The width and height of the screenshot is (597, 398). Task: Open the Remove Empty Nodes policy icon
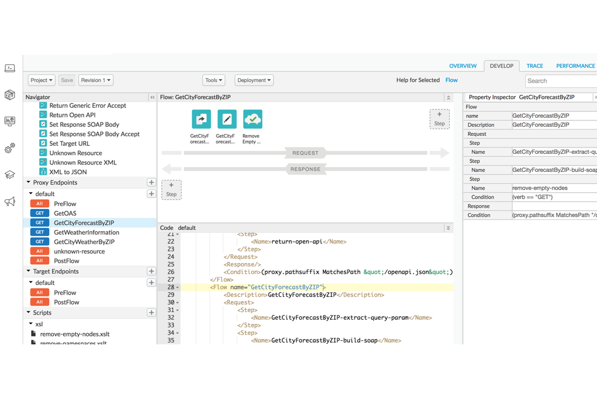tap(252, 119)
